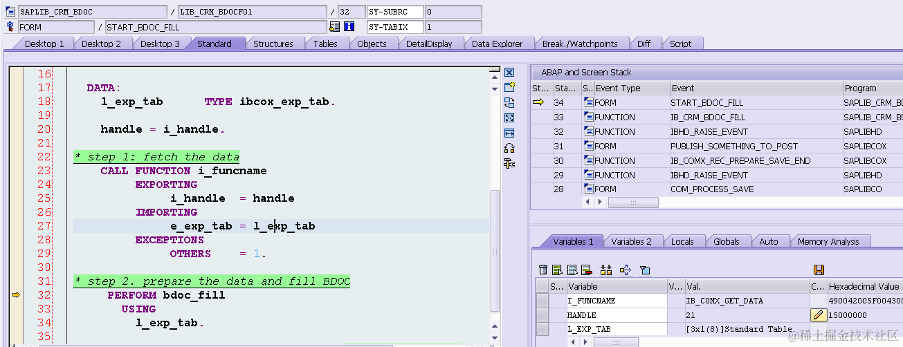Open the Diff tab

click(644, 44)
